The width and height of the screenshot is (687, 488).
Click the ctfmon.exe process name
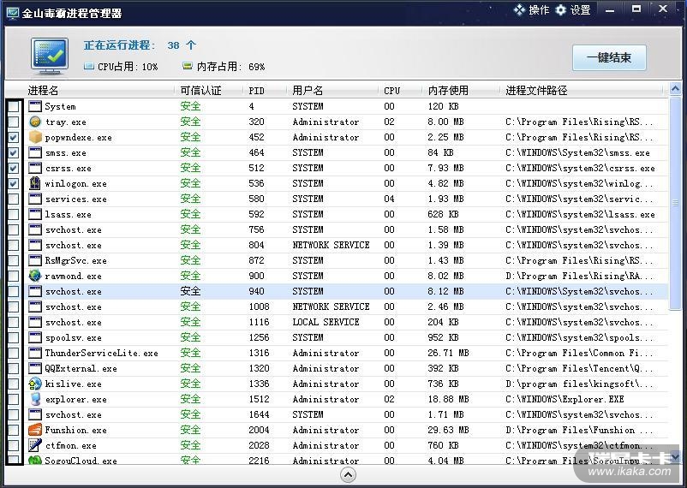(x=70, y=445)
